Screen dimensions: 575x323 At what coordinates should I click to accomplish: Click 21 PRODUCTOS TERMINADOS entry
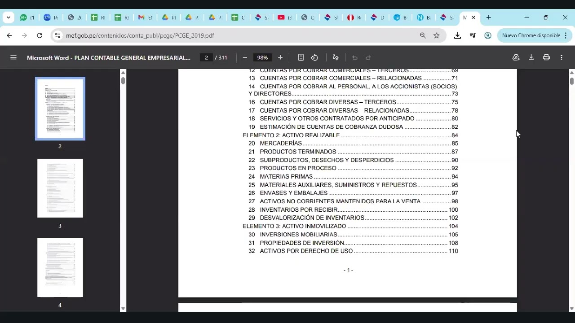(x=353, y=152)
